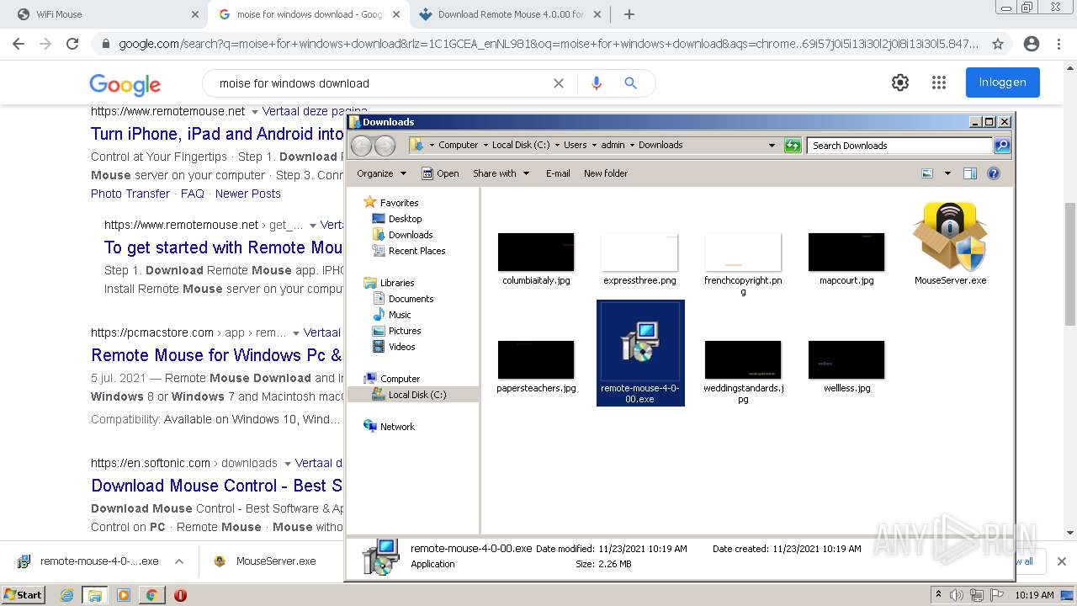Refresh the Downloads folder address bar

[x=793, y=146]
